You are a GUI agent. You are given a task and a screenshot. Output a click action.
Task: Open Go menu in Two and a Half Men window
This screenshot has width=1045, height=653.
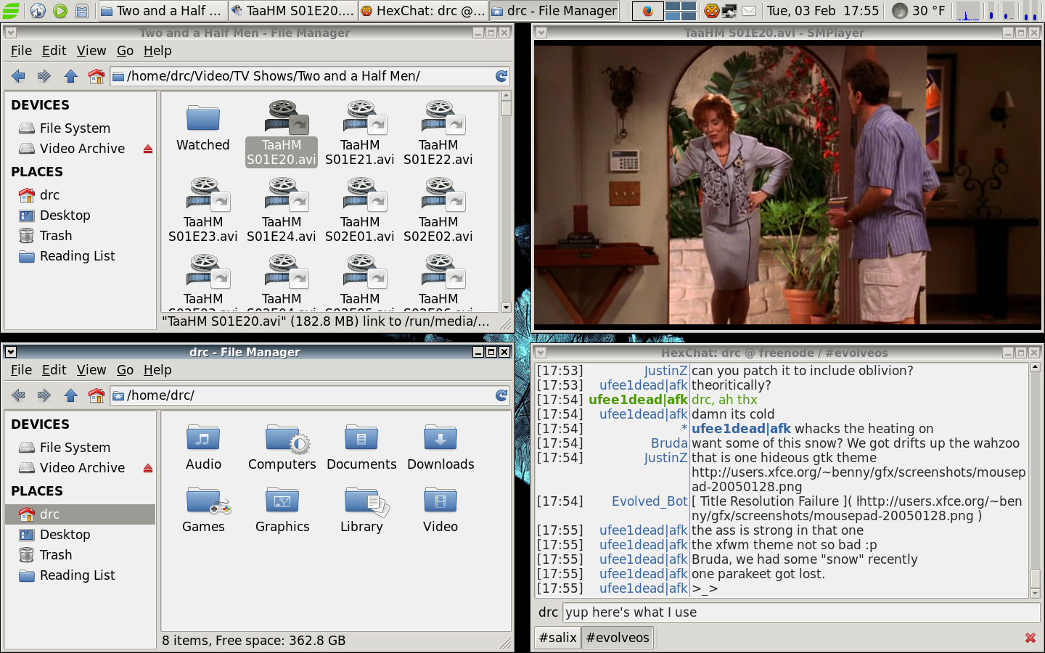coord(125,51)
